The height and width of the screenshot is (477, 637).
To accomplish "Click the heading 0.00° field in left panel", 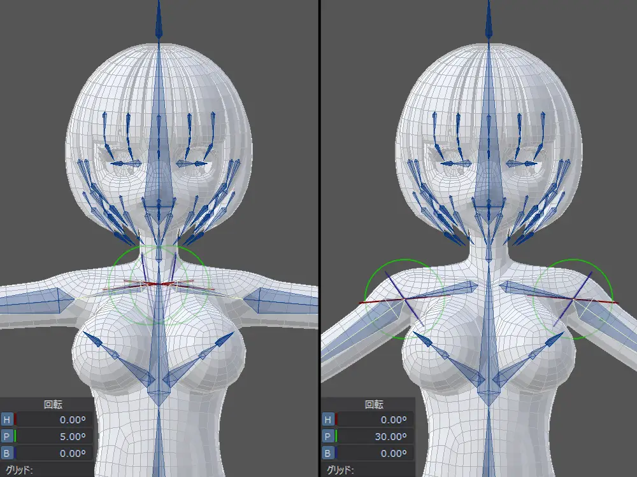I will (54, 420).
